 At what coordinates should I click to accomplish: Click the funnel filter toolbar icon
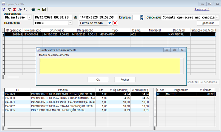click(9, 10)
